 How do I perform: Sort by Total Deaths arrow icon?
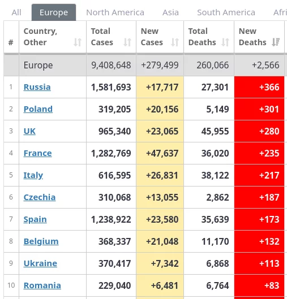click(225, 42)
